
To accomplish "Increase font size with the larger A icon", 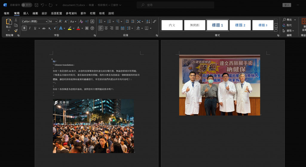I will point(60,22).
